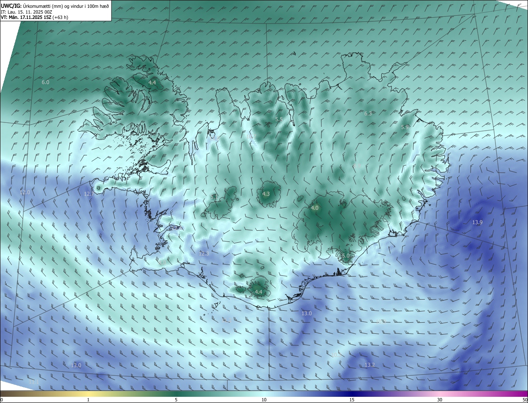Click the 12.7 value off Snæfellsnes tip

(x=89, y=194)
